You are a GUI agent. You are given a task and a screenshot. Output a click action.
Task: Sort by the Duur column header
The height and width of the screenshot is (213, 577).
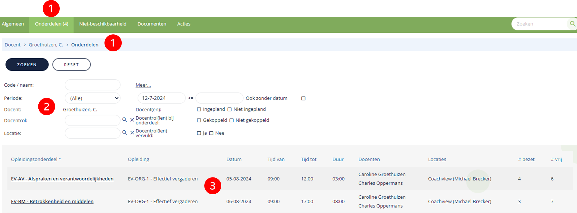point(338,159)
